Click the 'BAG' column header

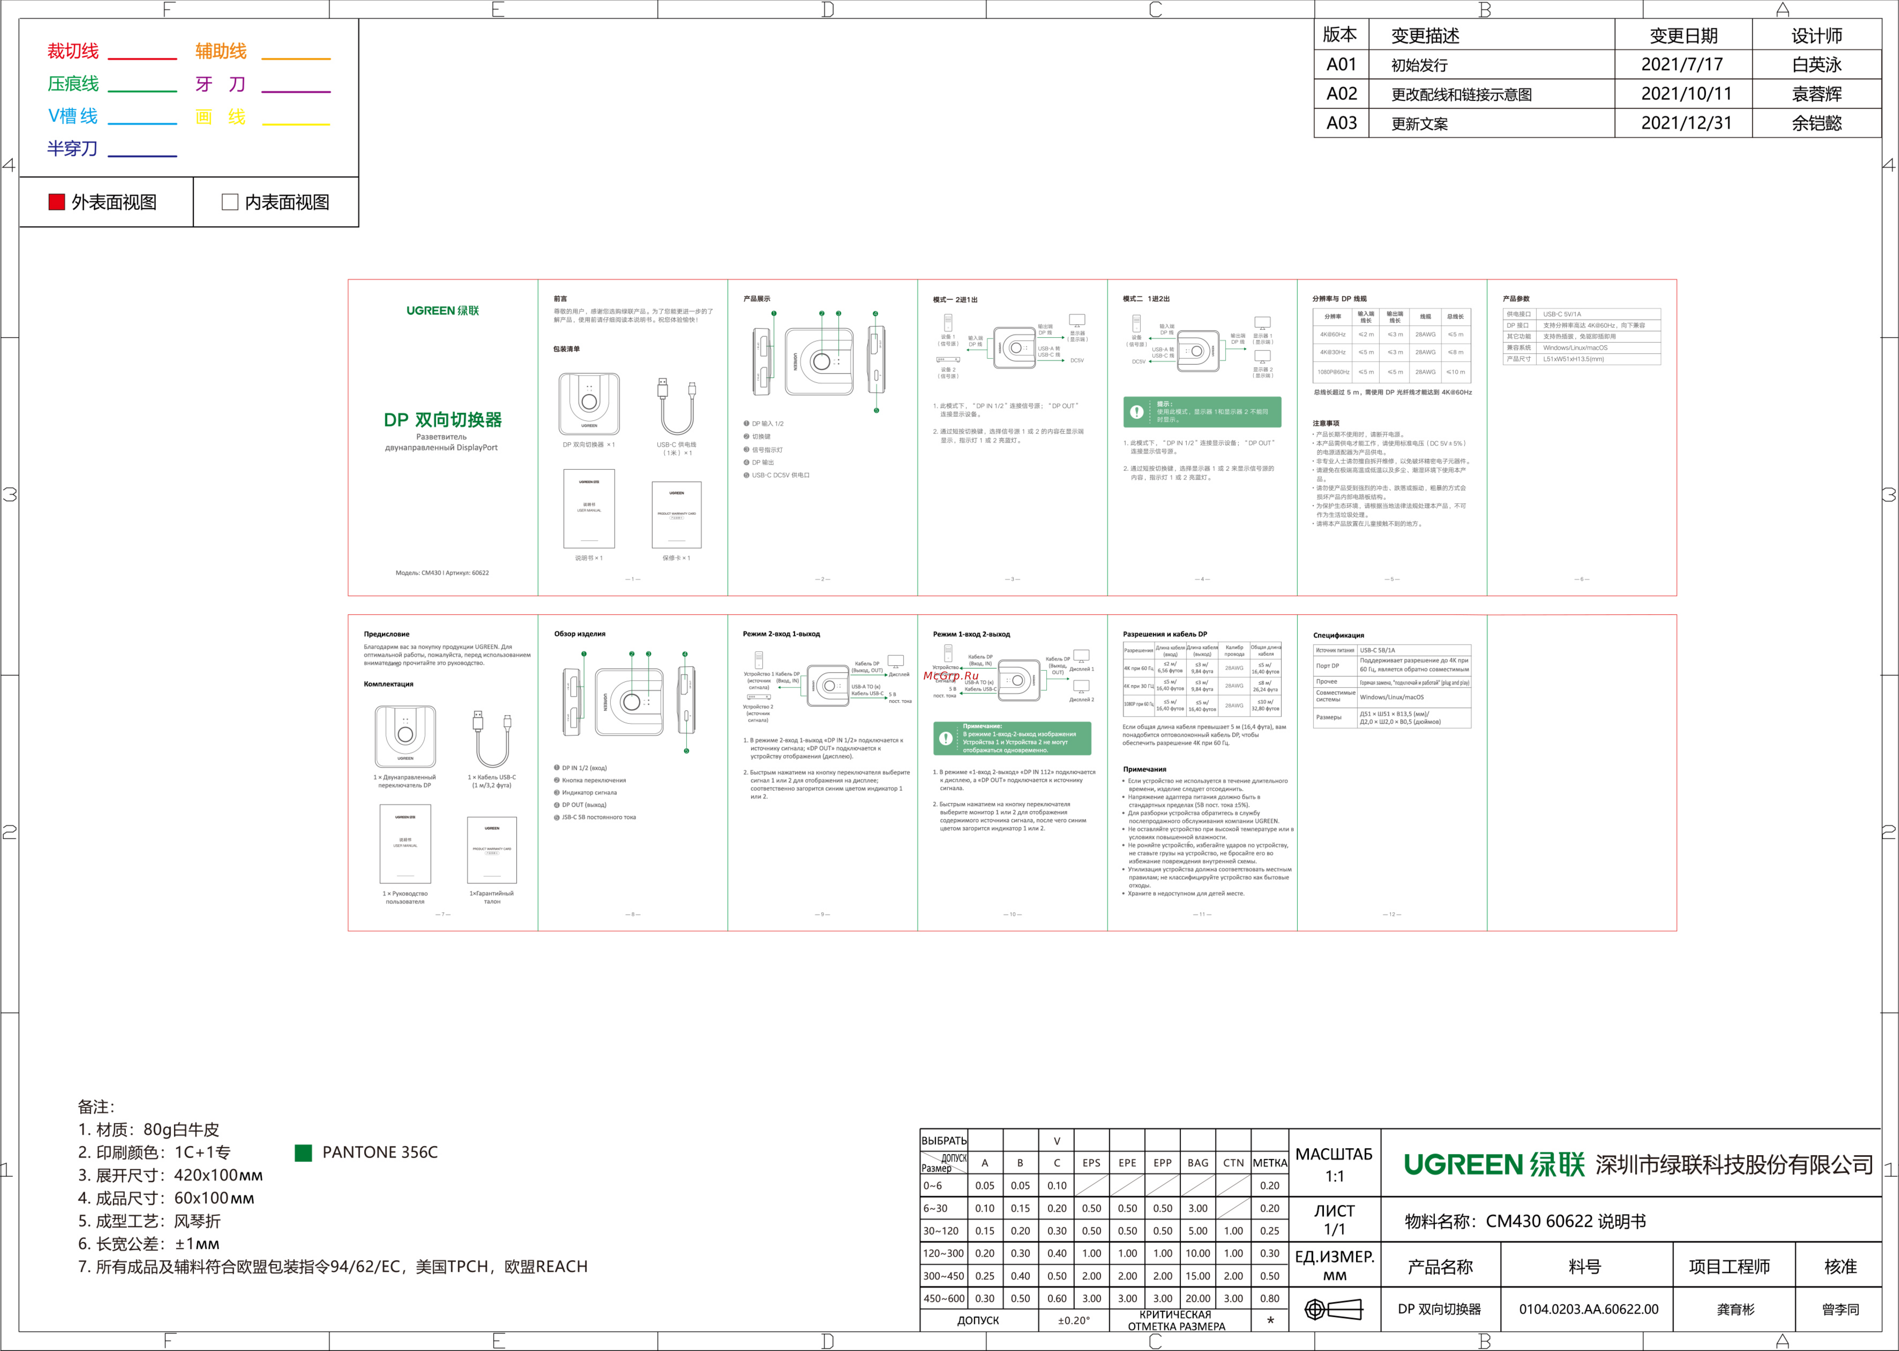(1198, 1163)
